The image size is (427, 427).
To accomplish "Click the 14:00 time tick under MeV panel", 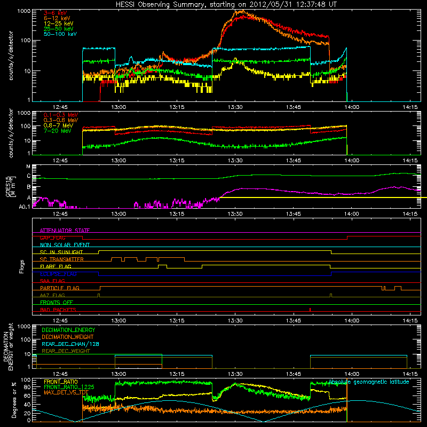I will click(x=352, y=161).
